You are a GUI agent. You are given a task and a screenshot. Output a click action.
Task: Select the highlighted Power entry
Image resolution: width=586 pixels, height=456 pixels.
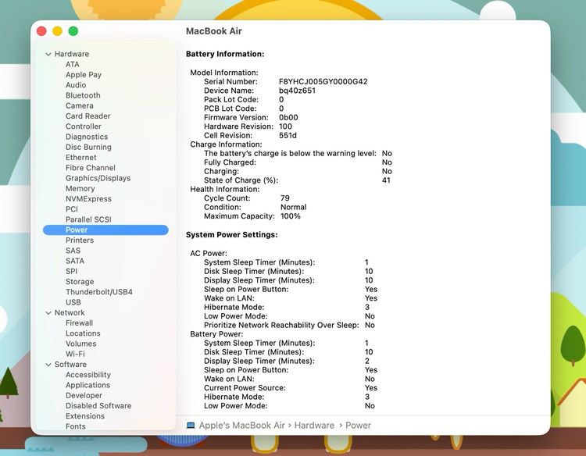click(105, 230)
